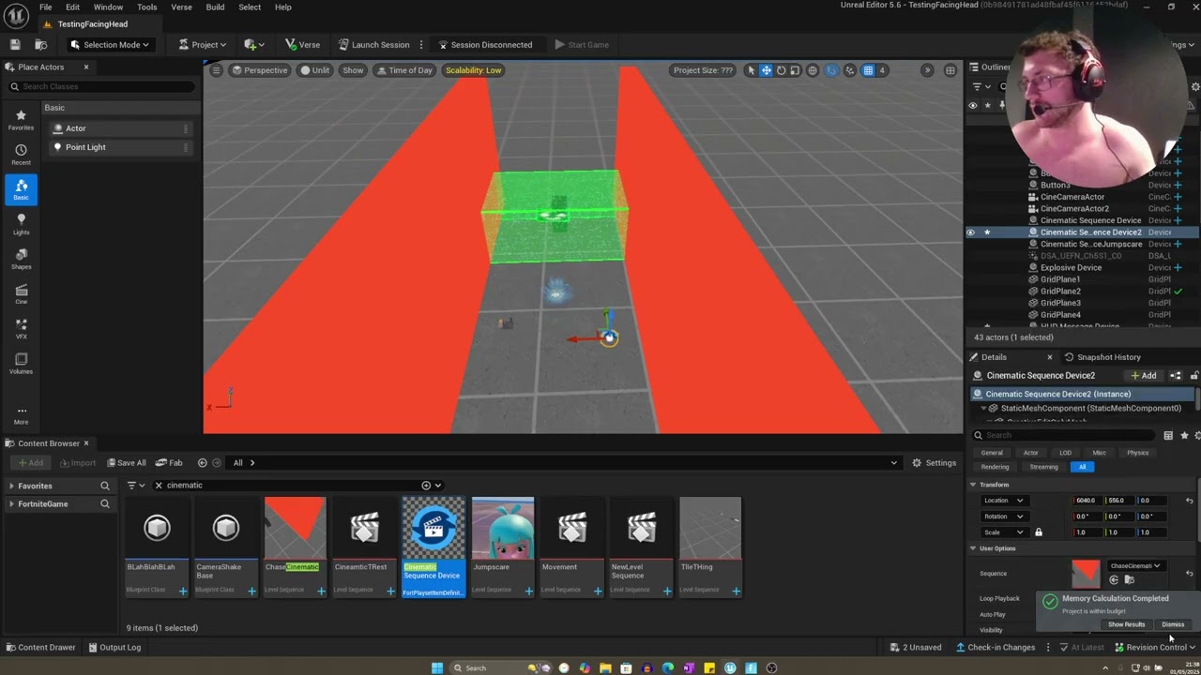
Task: Expand the collapsed viewport toolbar chevrons
Action: (927, 70)
